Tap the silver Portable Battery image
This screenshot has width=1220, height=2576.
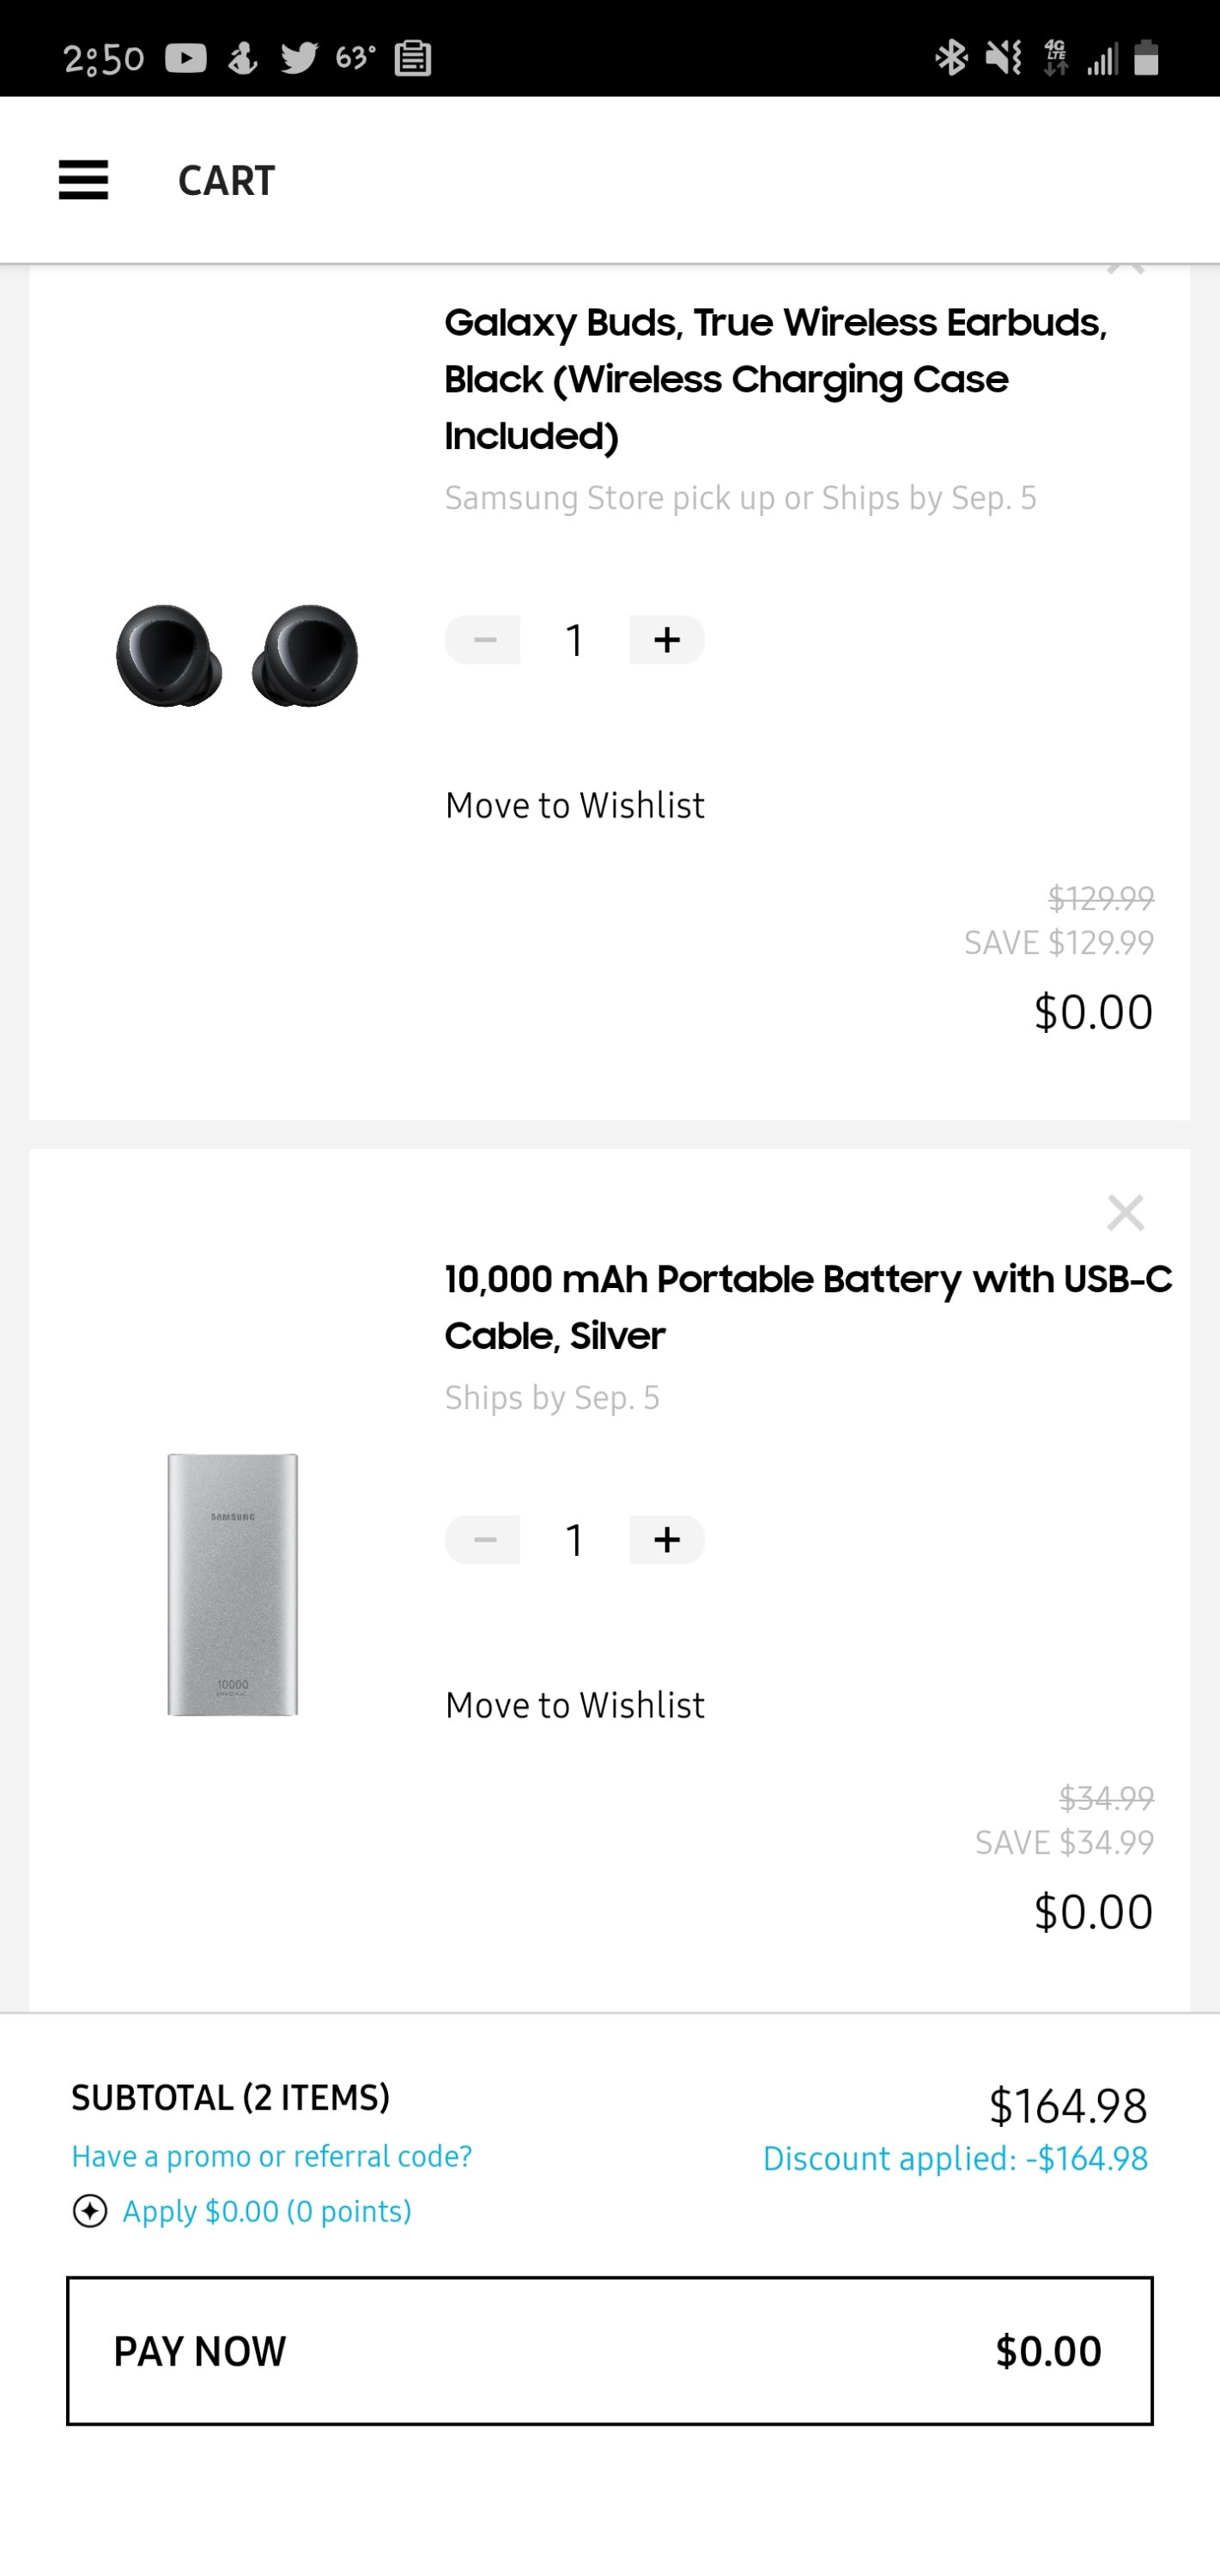pos(233,1584)
